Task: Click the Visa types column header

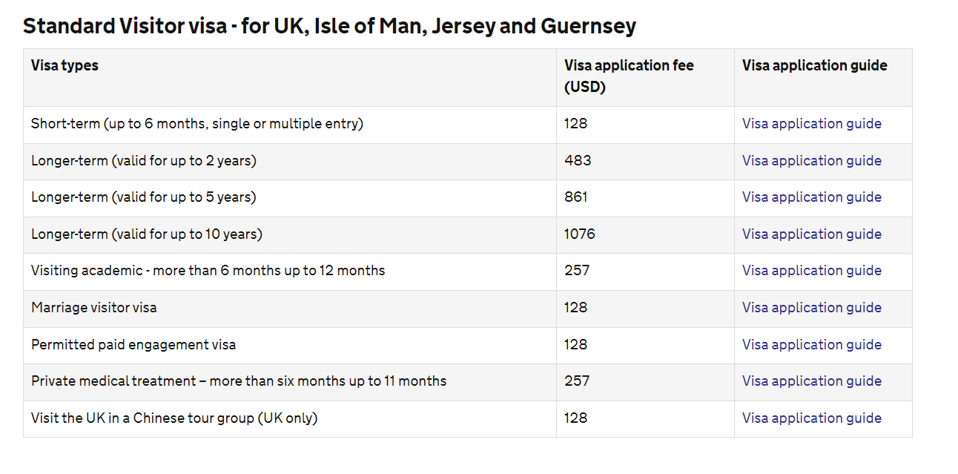Action: [x=65, y=65]
